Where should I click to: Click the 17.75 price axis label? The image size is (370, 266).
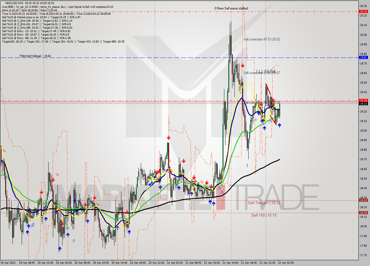363,255
